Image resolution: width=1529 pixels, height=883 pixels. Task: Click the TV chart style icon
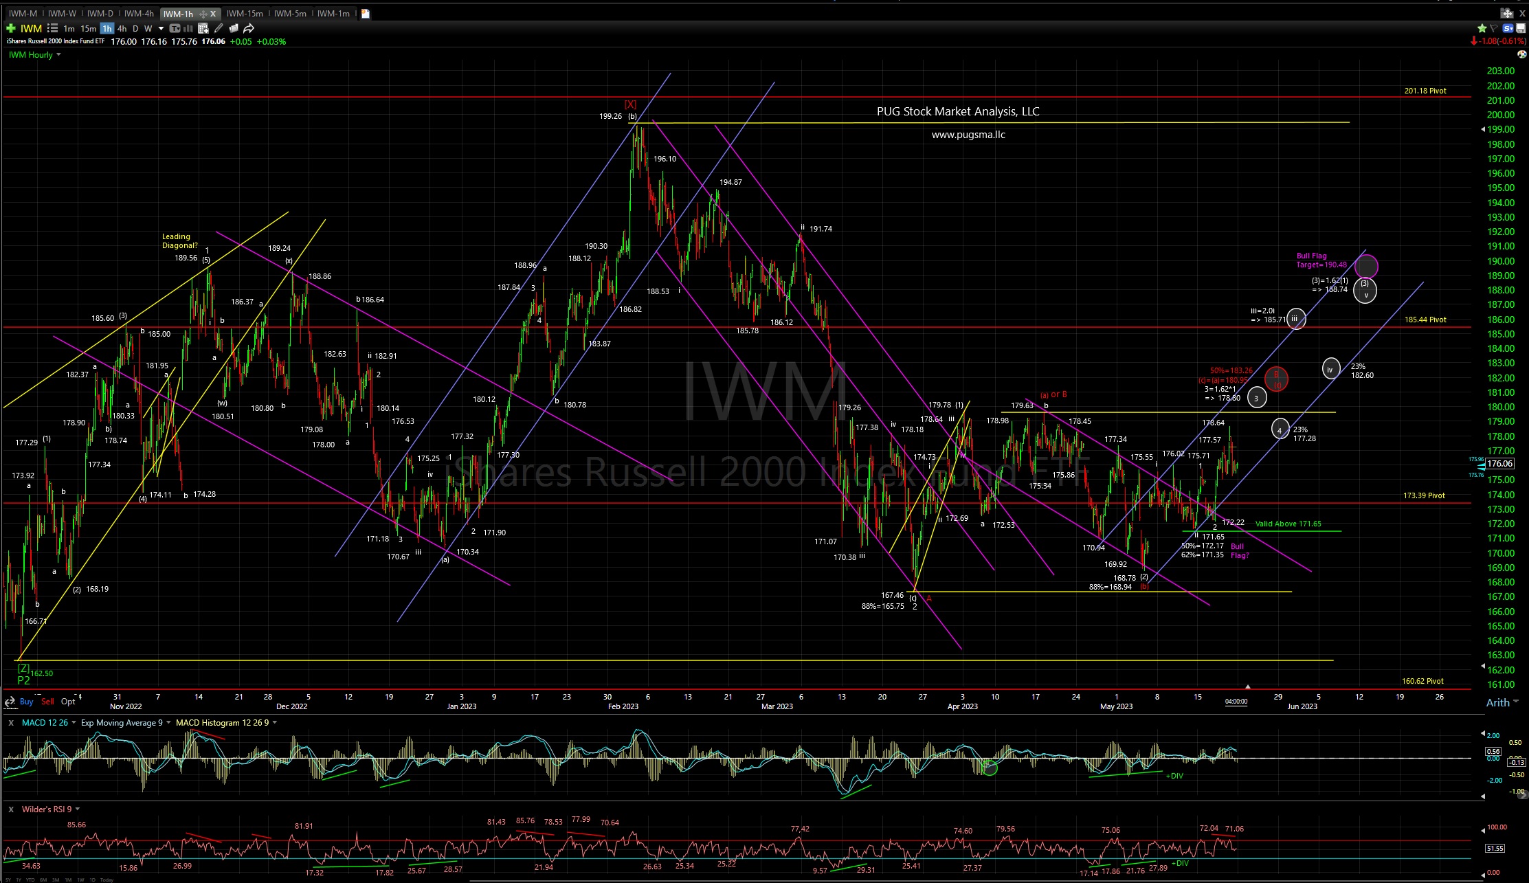pyautogui.click(x=175, y=28)
